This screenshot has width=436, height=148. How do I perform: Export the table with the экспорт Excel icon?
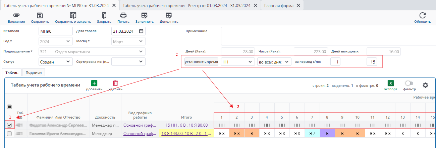point(391,84)
